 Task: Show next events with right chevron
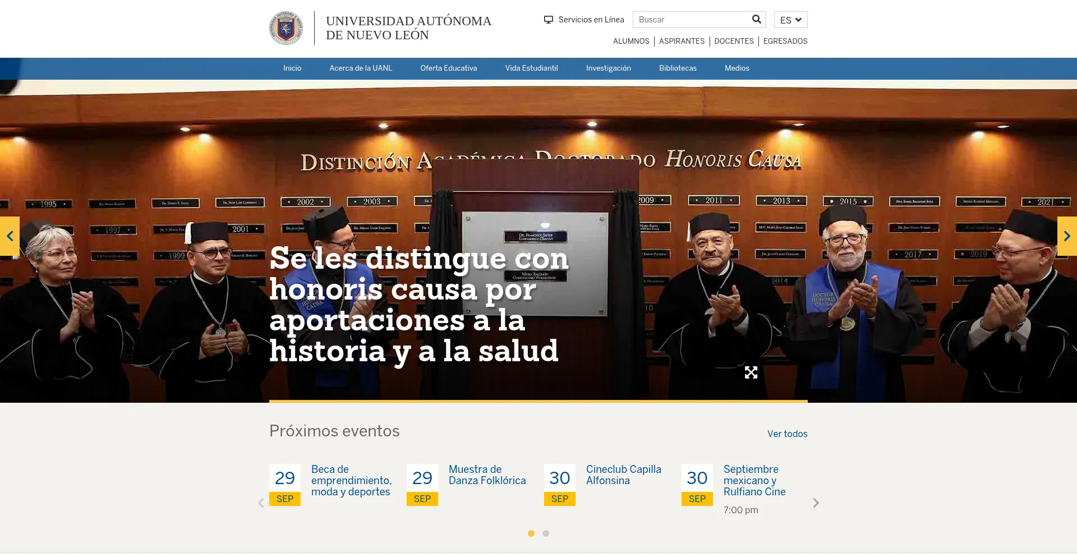[x=816, y=503]
